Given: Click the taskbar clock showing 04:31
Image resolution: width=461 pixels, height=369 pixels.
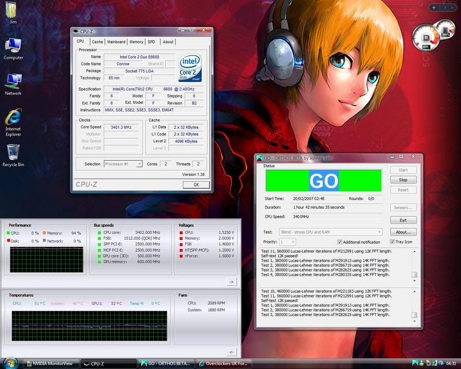Looking at the screenshot, I should (451, 363).
